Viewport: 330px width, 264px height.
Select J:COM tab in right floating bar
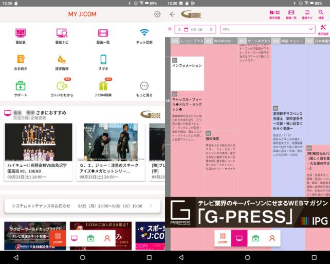[223, 238]
